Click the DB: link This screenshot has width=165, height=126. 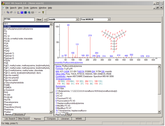[x=103, y=72]
